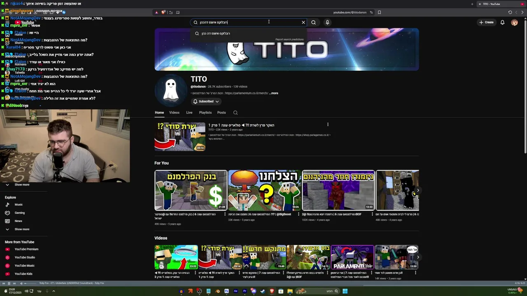The image size is (527, 296).
Task: Expand Explore section's Show more
Action: click(x=22, y=229)
